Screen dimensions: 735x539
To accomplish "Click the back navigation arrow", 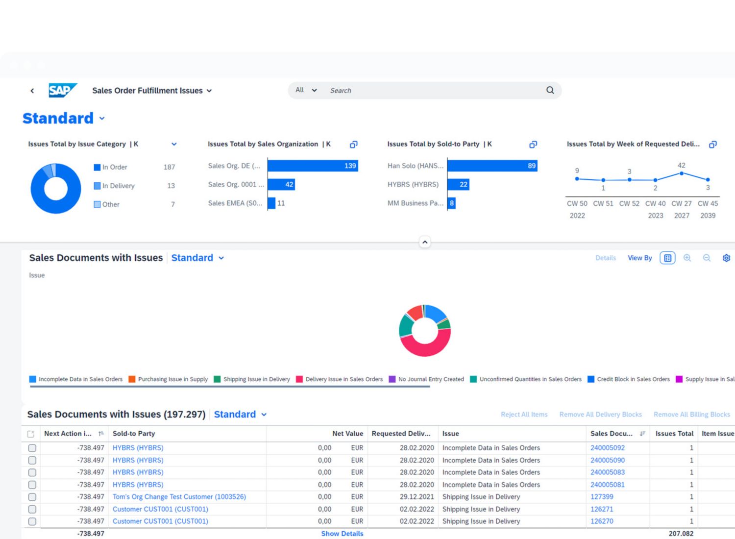I will tap(32, 91).
